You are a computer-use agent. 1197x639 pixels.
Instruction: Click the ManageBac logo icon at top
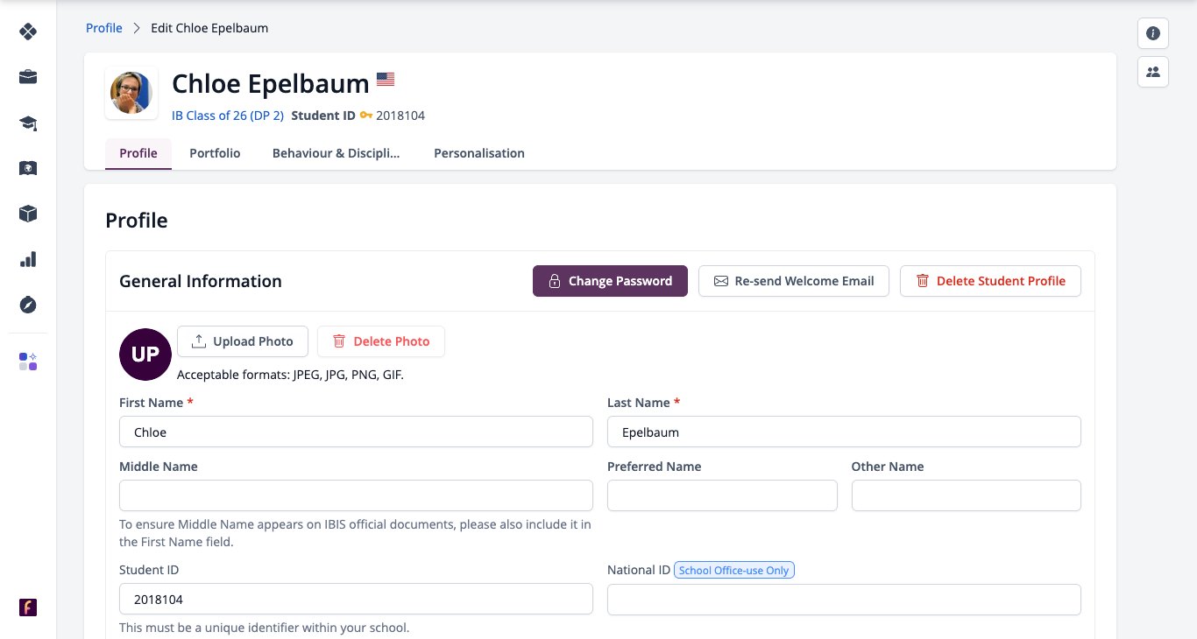click(x=28, y=32)
